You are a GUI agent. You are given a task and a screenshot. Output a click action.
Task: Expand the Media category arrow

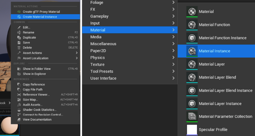[x=173, y=37]
